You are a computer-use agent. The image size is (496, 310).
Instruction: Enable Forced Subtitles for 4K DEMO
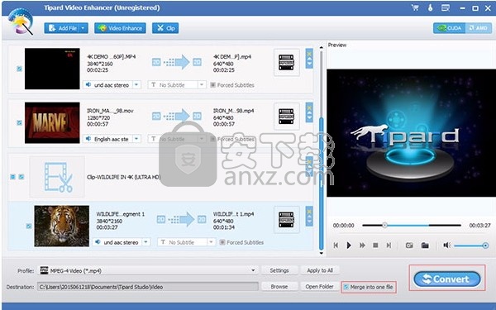click(x=213, y=85)
